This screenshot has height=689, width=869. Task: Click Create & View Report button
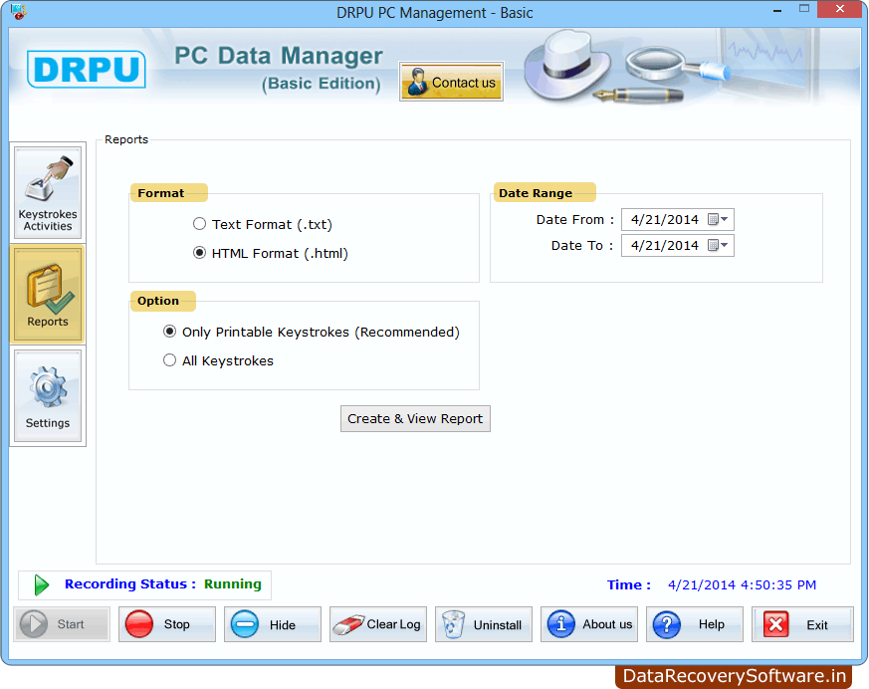[x=415, y=418]
